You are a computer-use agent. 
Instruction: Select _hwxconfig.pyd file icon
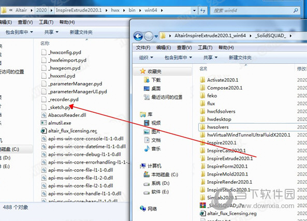(44, 52)
